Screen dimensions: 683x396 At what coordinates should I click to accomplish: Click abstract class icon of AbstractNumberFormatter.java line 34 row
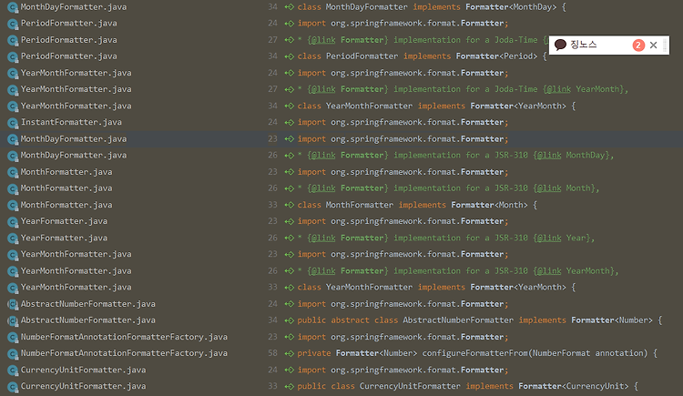(13, 320)
